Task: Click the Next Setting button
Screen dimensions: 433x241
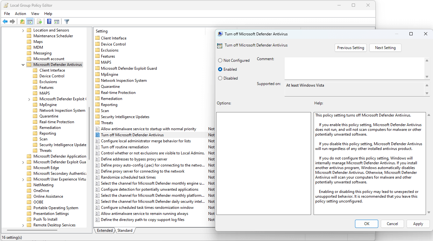Action: point(385,48)
